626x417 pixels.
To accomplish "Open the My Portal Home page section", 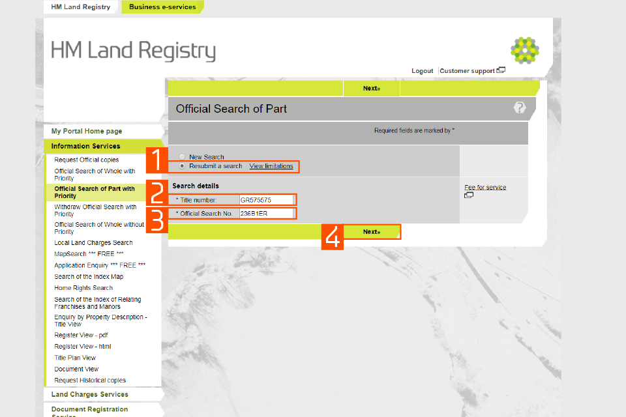I will pyautogui.click(x=87, y=132).
